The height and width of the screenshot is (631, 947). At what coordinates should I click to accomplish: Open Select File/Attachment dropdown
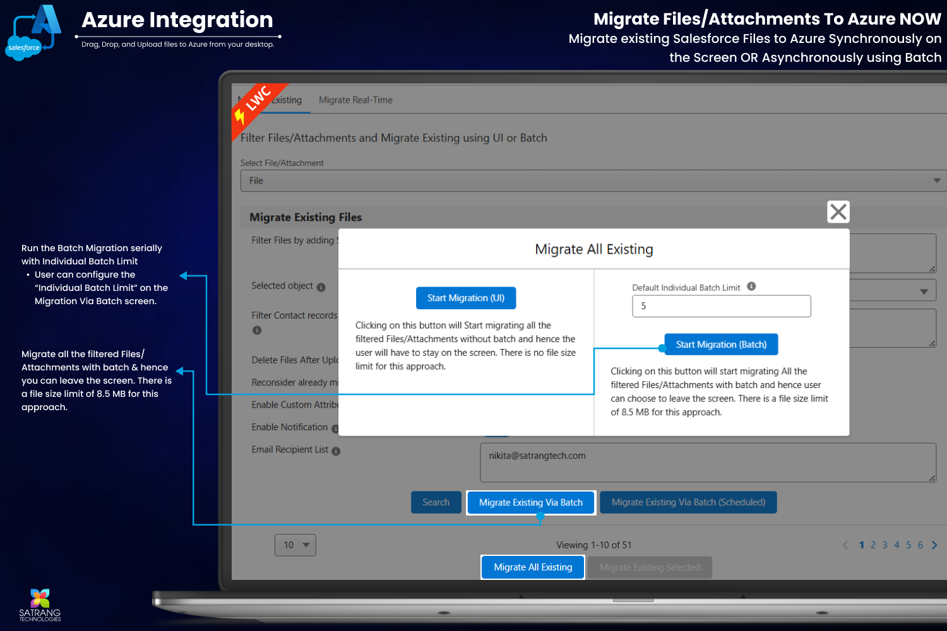point(593,180)
